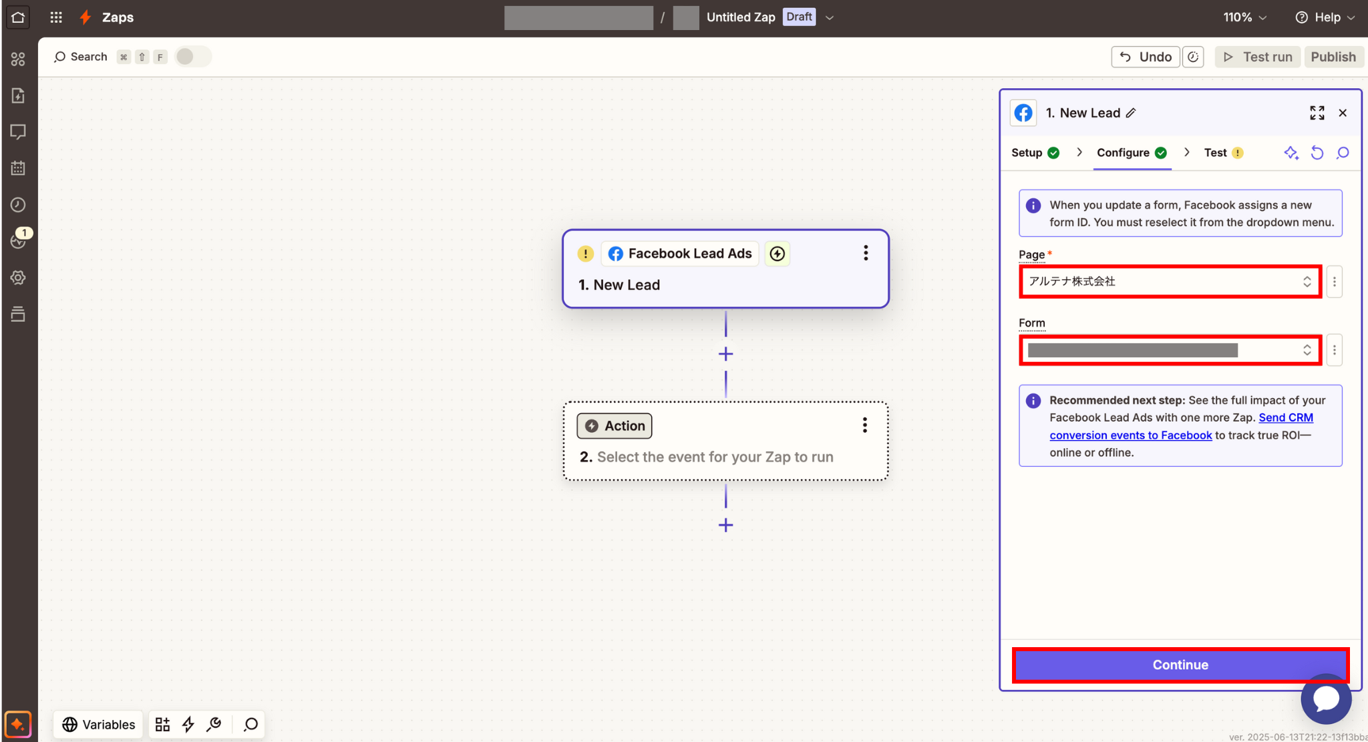Open the sidebar history clock icon

coord(18,204)
